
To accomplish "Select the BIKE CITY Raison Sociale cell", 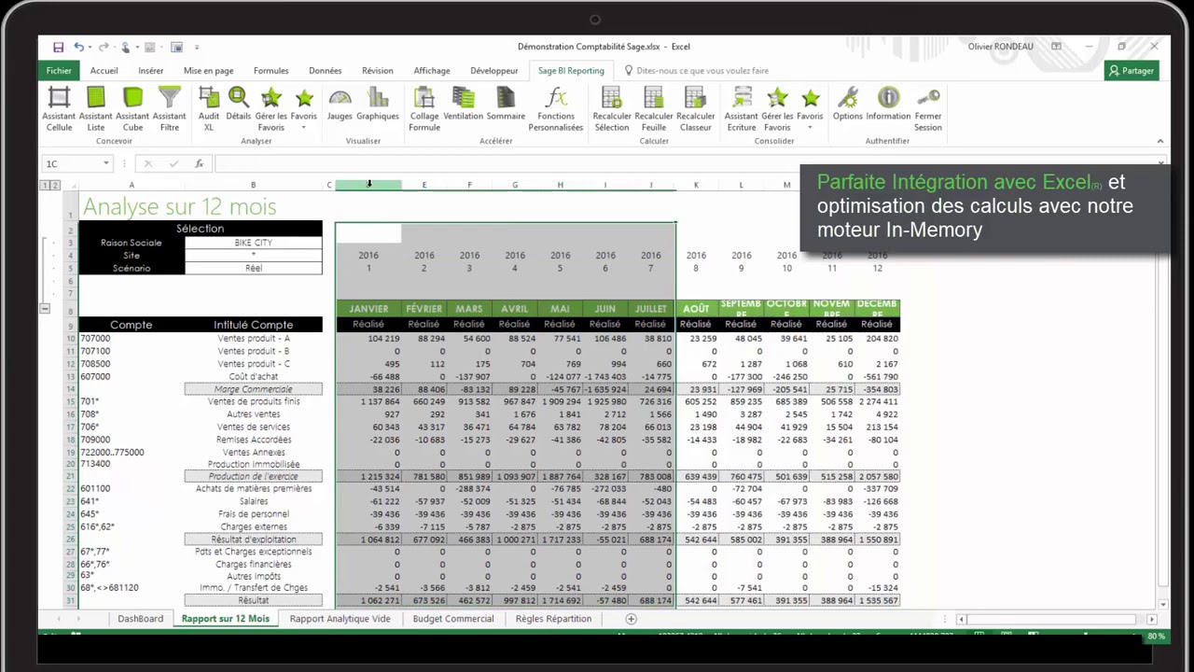I will tap(254, 243).
